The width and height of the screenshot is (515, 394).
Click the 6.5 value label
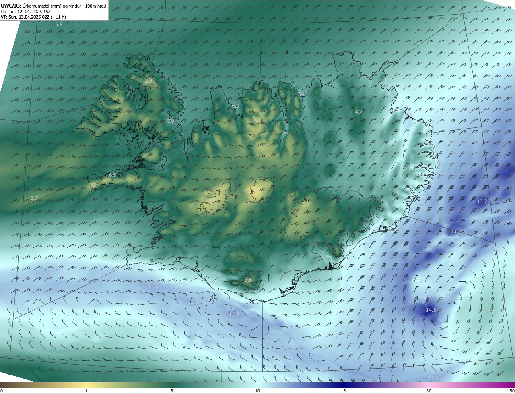(113, 175)
